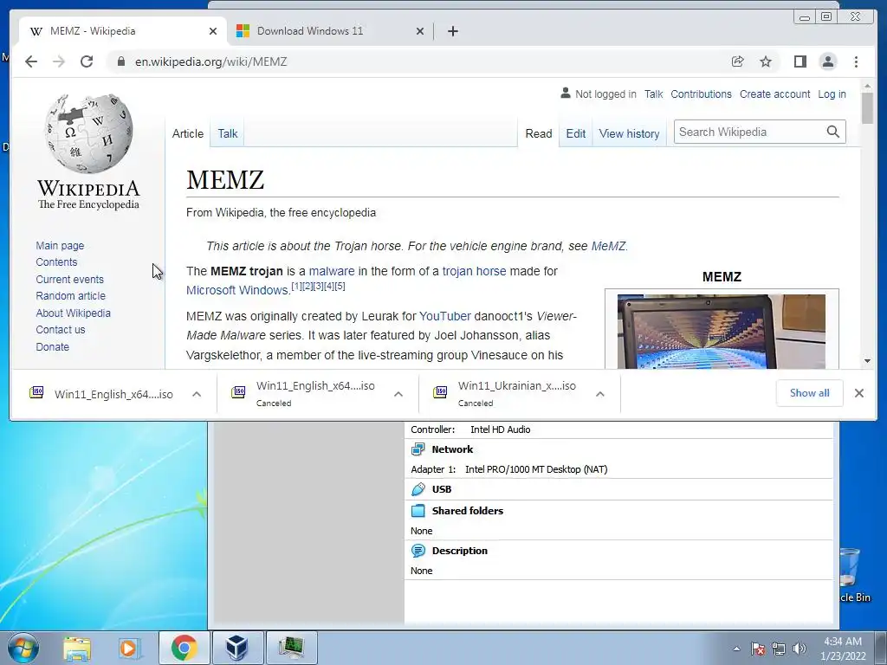This screenshot has height=665, width=887.
Task: Click the system monitor taskbar icon
Action: tap(291, 648)
